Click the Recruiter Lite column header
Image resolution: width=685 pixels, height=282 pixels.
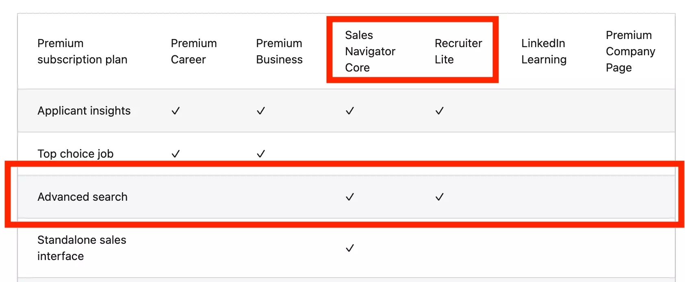coord(458,51)
